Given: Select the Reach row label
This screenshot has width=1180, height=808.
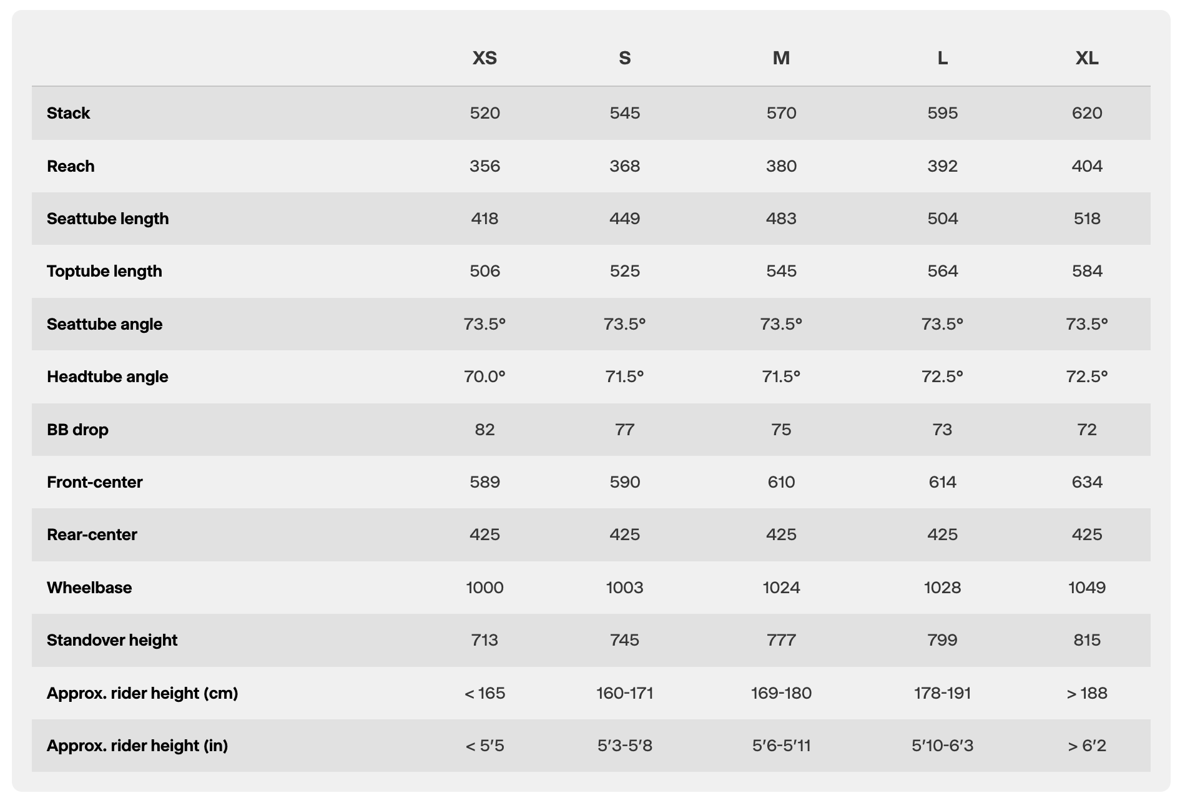Looking at the screenshot, I should pyautogui.click(x=71, y=166).
